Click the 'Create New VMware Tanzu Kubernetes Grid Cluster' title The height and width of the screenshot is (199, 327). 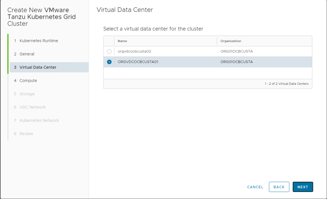pyautogui.click(x=42, y=17)
